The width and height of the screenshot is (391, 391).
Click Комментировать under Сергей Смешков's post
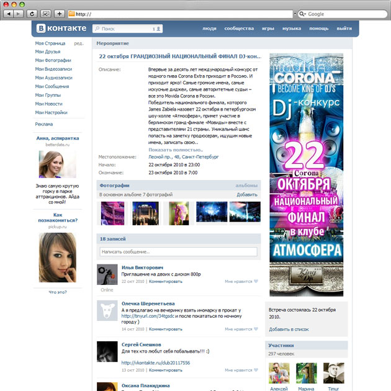pos(166,371)
